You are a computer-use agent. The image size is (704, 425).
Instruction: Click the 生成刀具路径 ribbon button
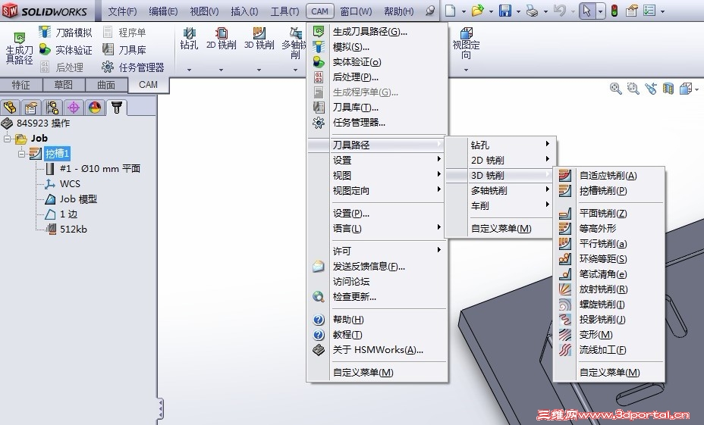pos(19,49)
